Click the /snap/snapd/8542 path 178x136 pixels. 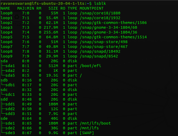99,56
